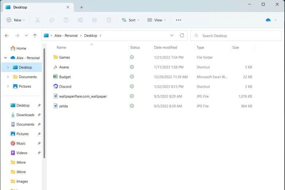Refresh the current folder view
Image resolution: width=285 pixels, height=190 pixels.
coord(182,35)
